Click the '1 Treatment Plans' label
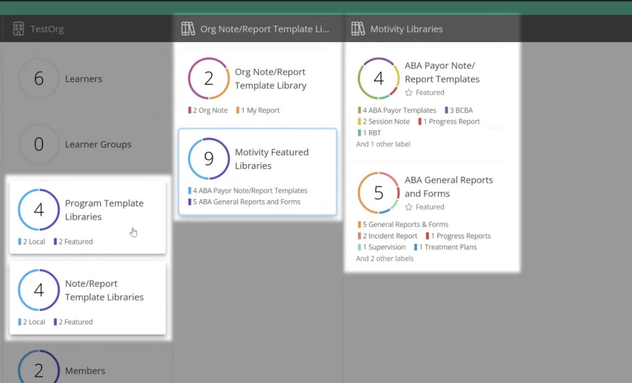The image size is (632, 383). click(445, 247)
